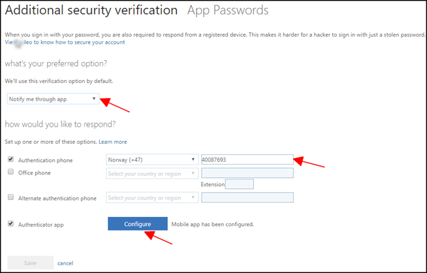Click the Alternate authentication phone number field
This screenshot has width=427, height=273.
click(247, 197)
